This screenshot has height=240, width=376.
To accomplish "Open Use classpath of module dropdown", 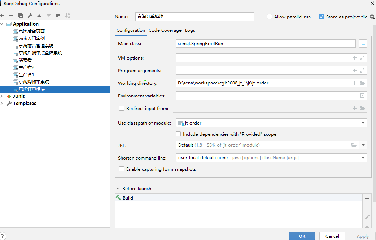I will 363,123.
